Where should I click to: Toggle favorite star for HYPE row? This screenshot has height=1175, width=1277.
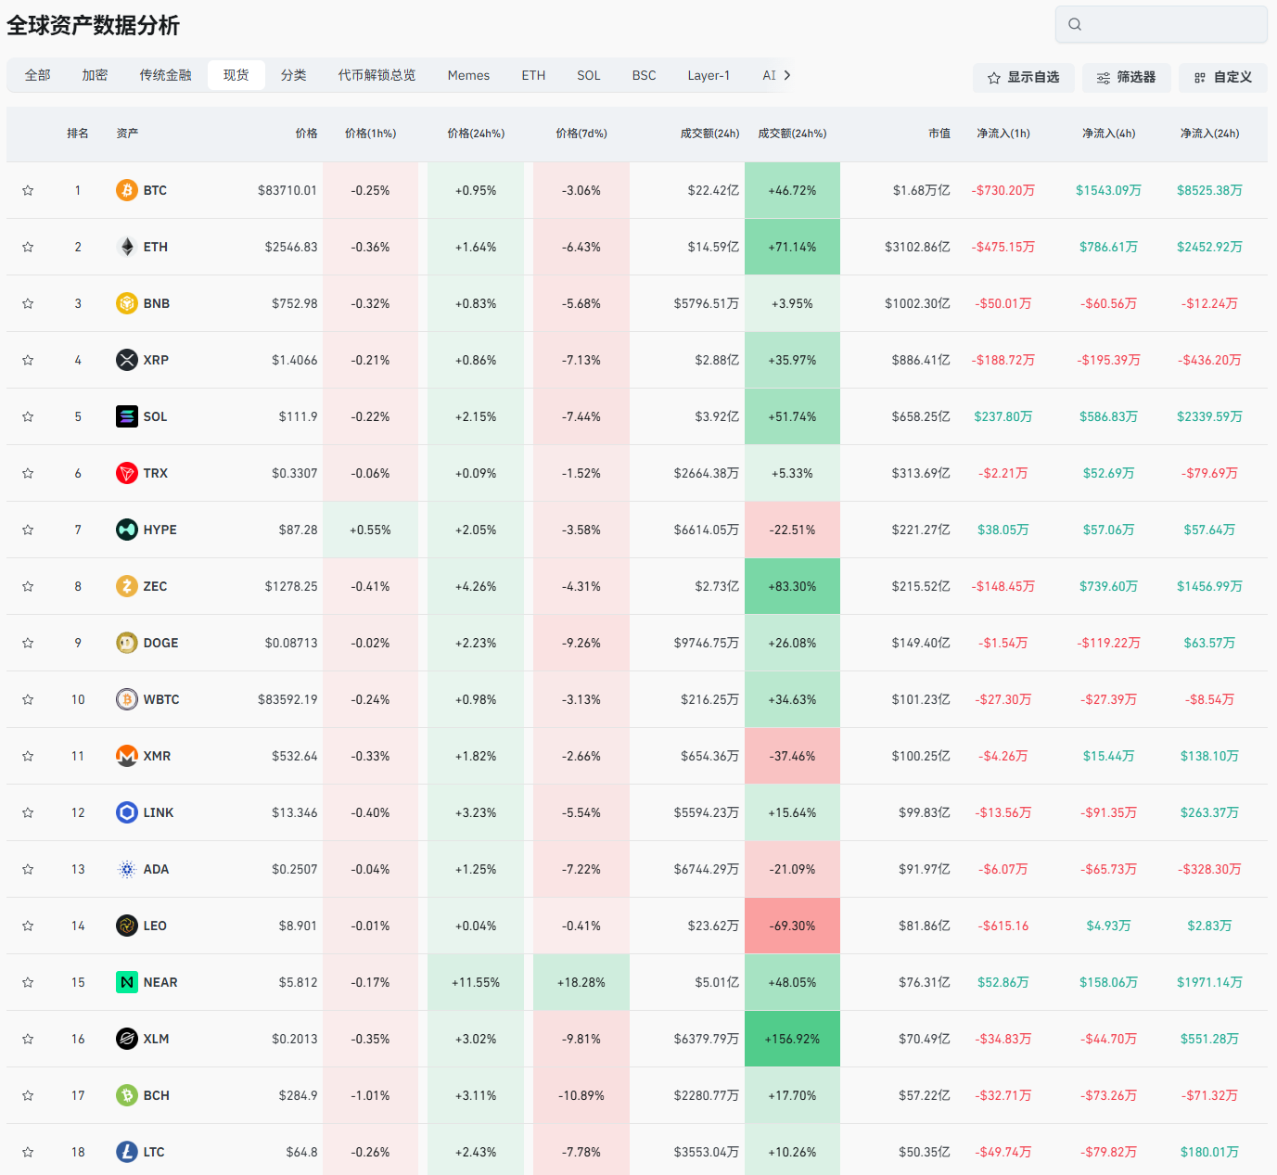point(28,530)
